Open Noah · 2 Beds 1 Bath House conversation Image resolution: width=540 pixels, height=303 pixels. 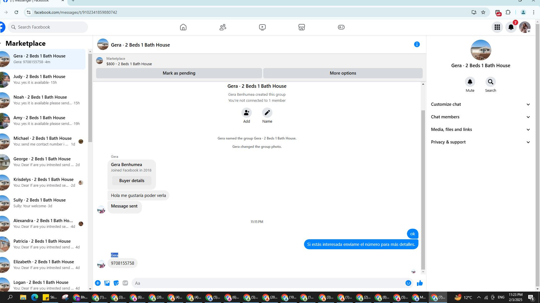[43, 100]
